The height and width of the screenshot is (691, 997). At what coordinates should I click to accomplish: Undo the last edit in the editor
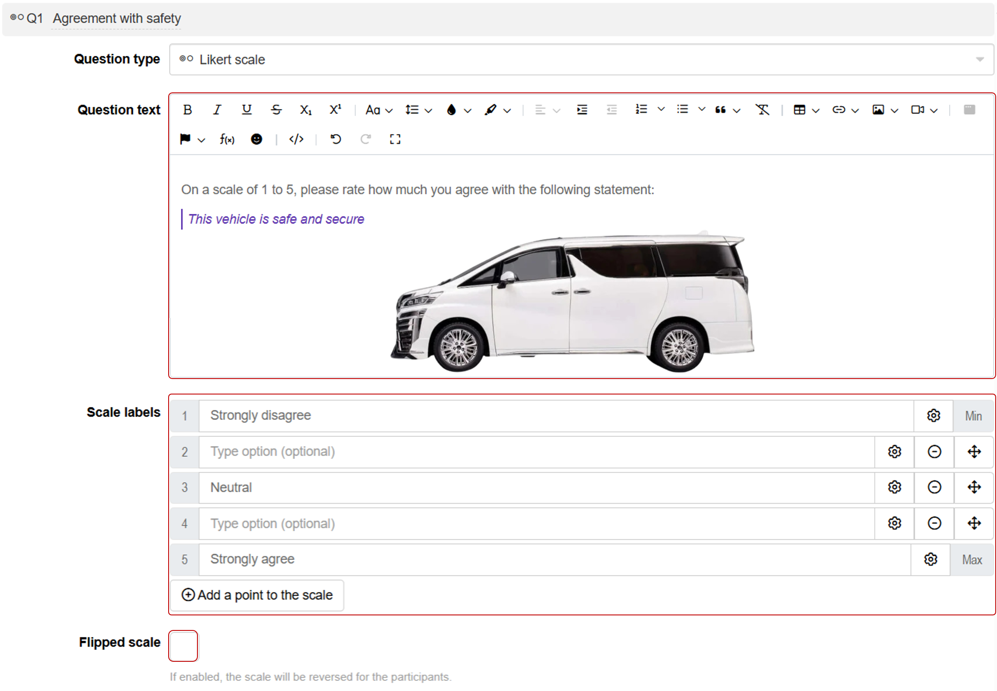335,139
